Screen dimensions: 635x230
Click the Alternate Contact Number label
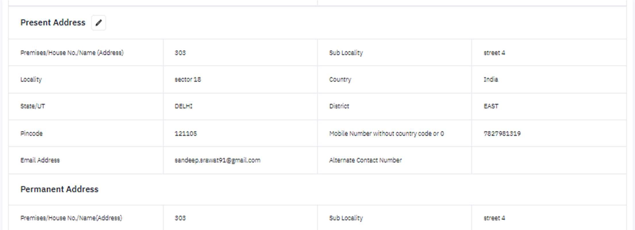(x=366, y=160)
